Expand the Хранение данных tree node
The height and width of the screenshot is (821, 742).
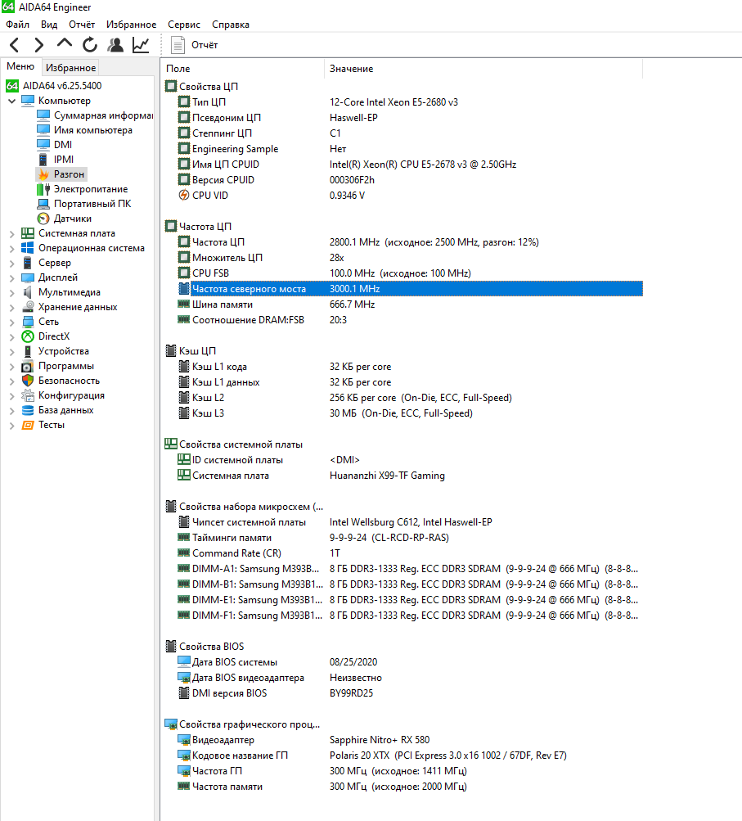11,307
